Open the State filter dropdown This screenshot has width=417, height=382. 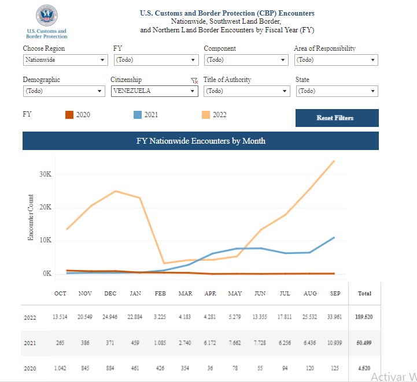pyautogui.click(x=336, y=91)
